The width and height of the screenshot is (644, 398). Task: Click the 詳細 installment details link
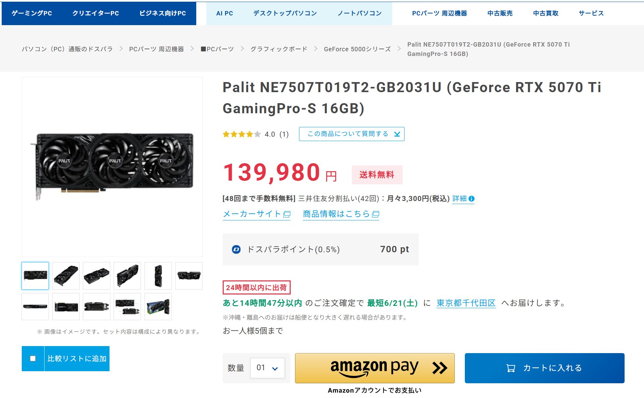click(459, 199)
